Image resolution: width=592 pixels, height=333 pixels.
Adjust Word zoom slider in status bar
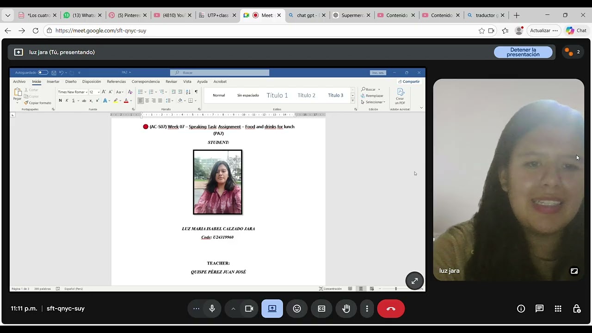[x=396, y=289]
